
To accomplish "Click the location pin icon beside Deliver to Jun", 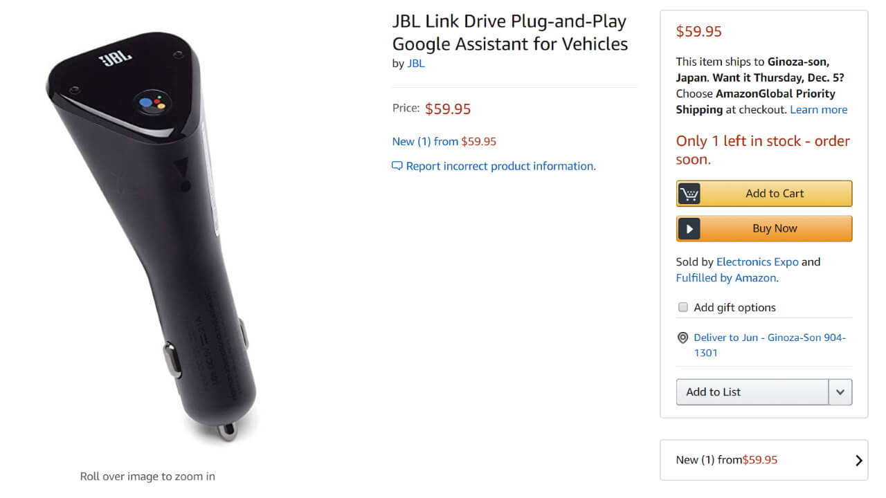I will click(682, 338).
